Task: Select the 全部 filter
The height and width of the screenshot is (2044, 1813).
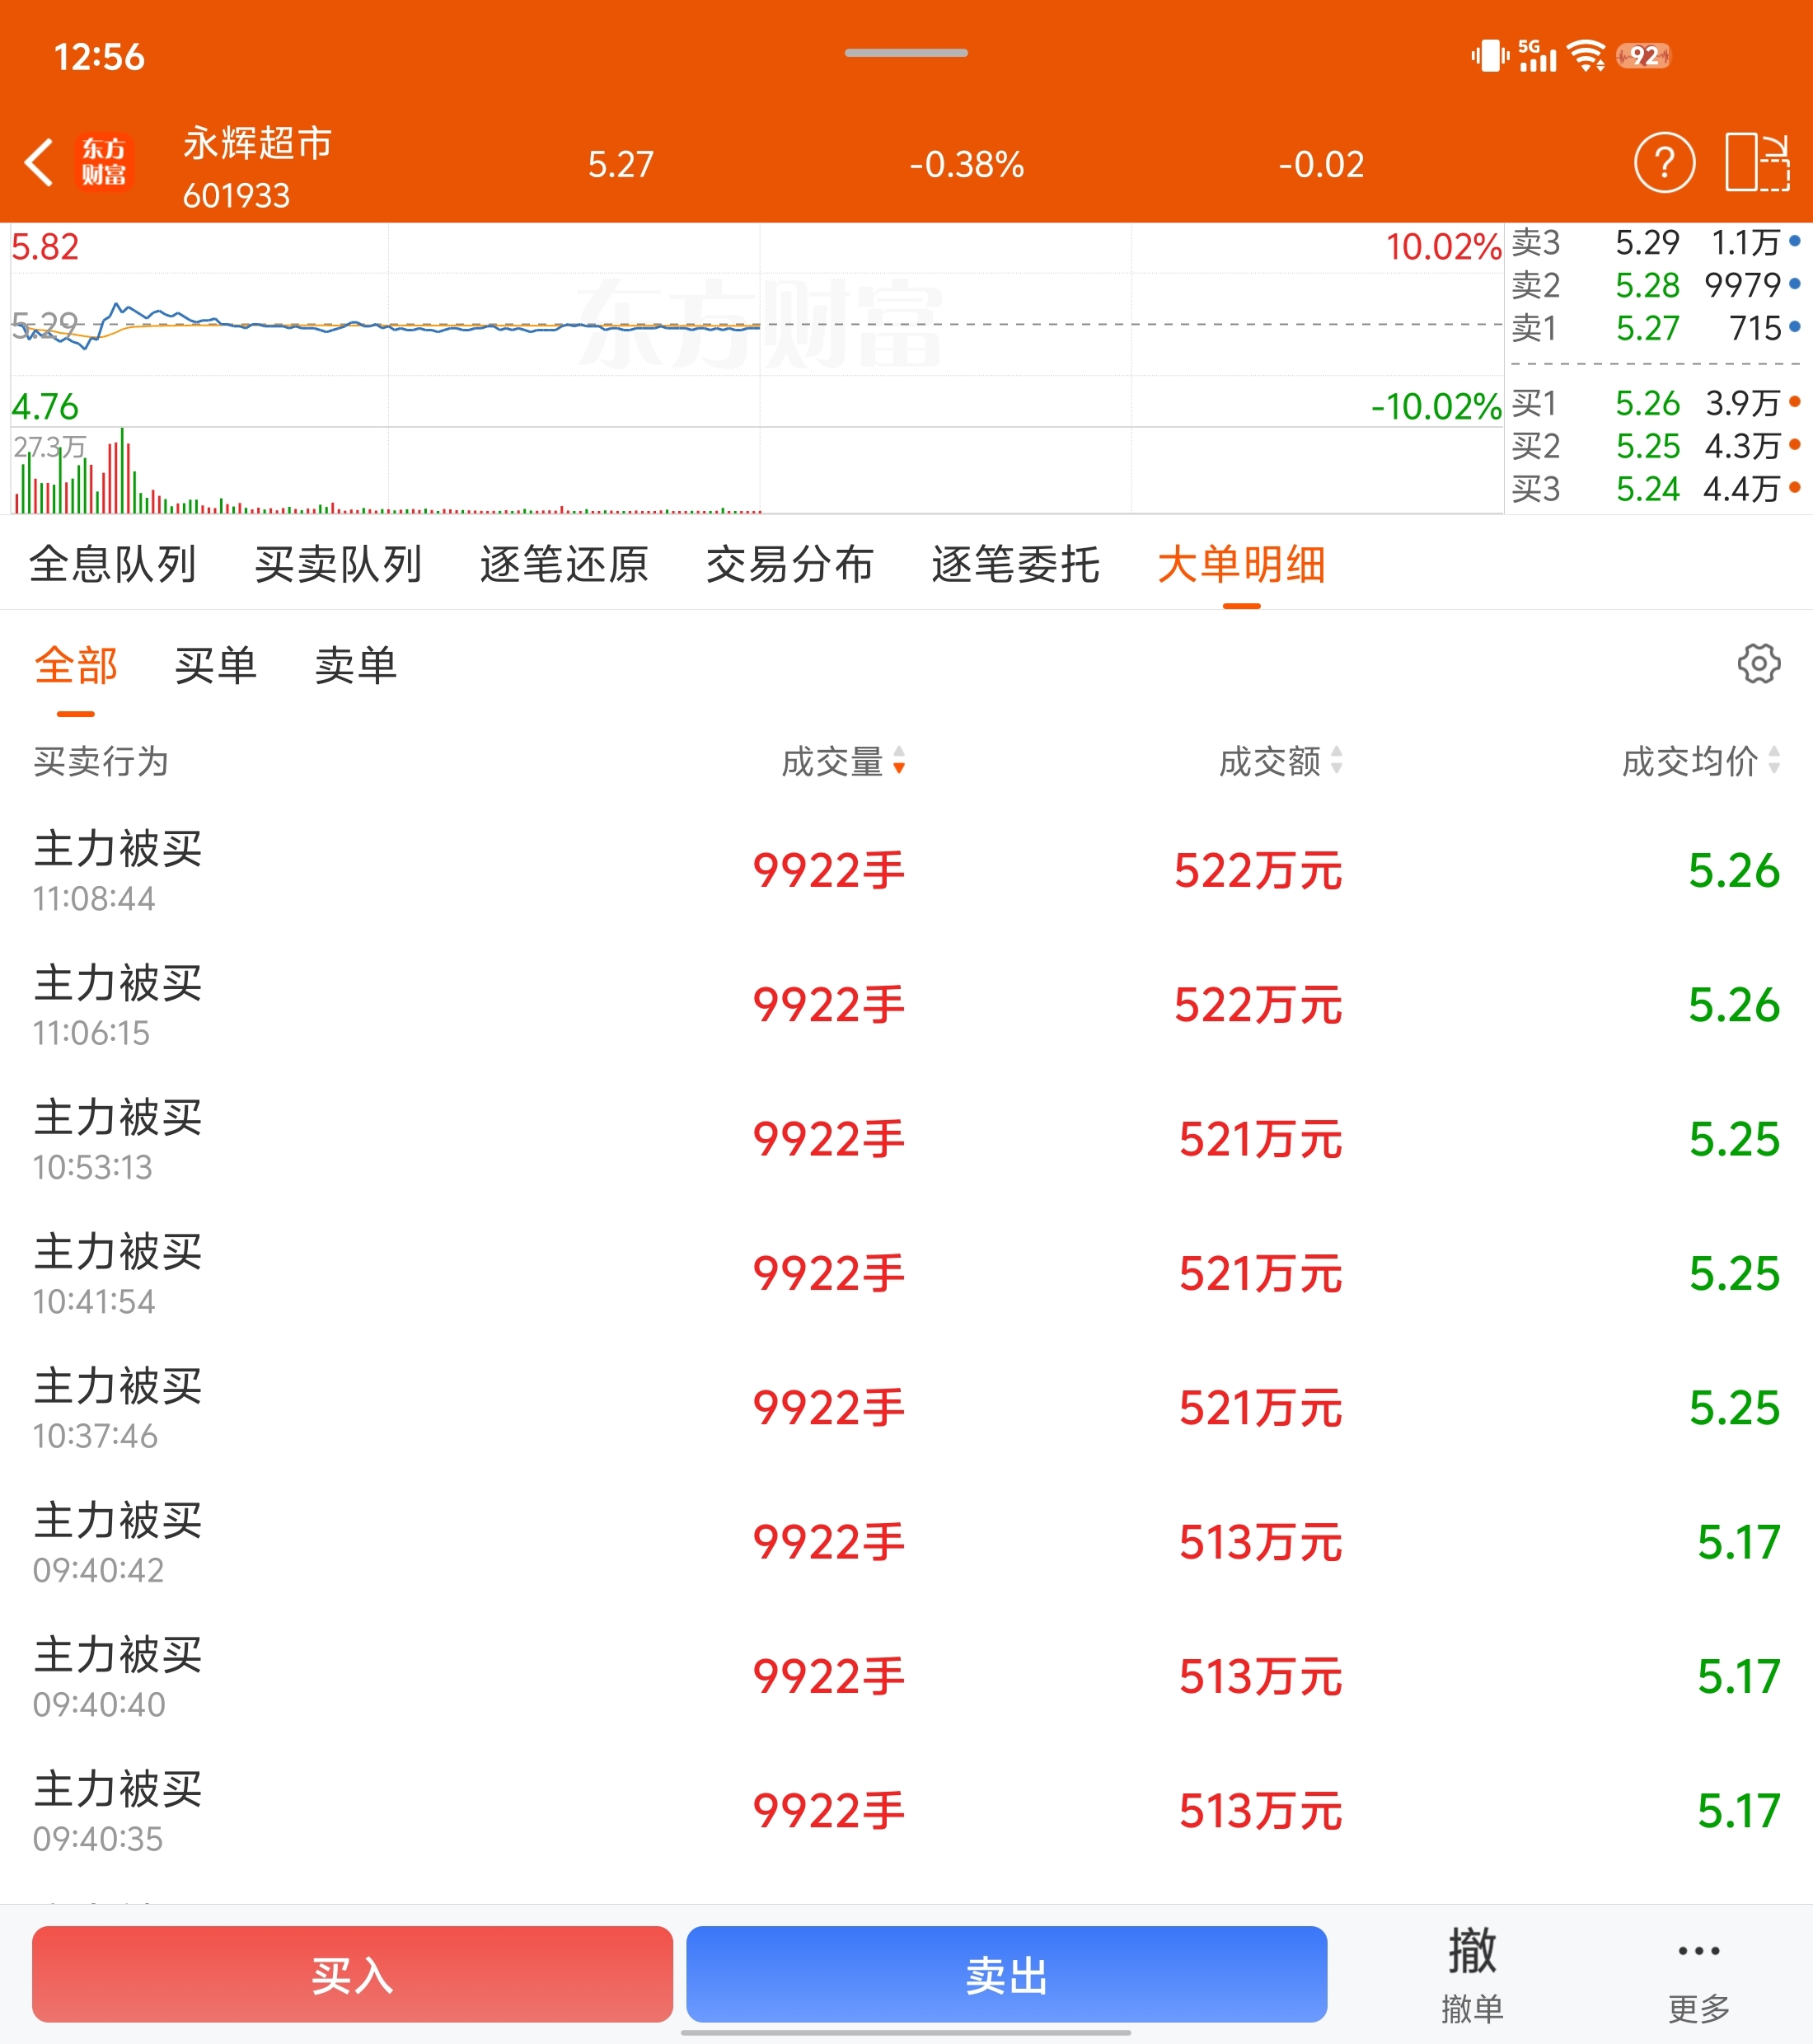Action: click(76, 666)
